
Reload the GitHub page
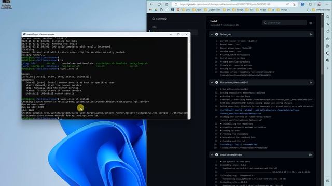[159, 4]
